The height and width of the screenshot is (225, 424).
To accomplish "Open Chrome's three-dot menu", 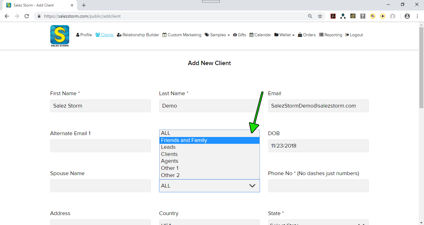I will (417, 16).
